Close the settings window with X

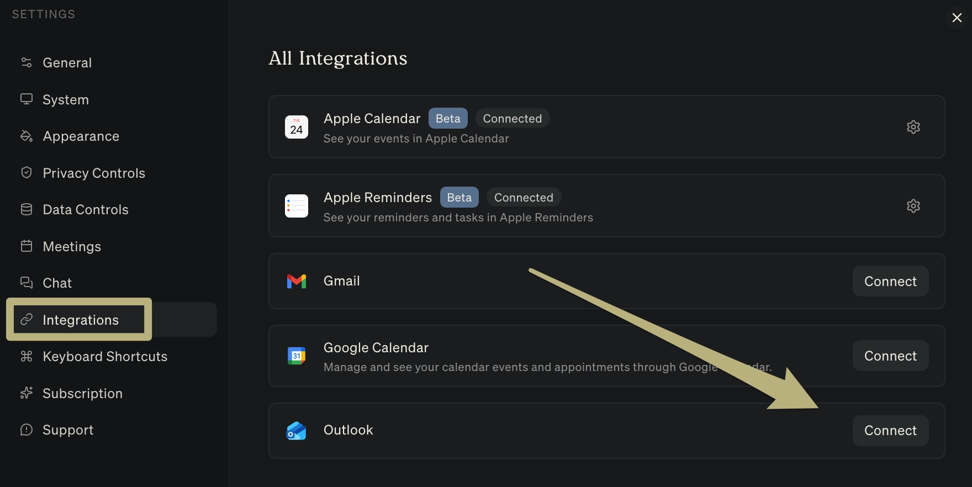(957, 18)
